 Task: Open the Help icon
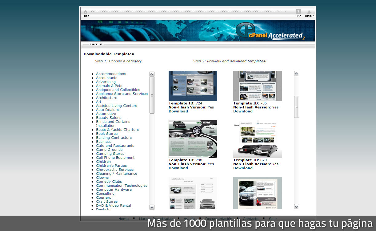click(x=298, y=13)
